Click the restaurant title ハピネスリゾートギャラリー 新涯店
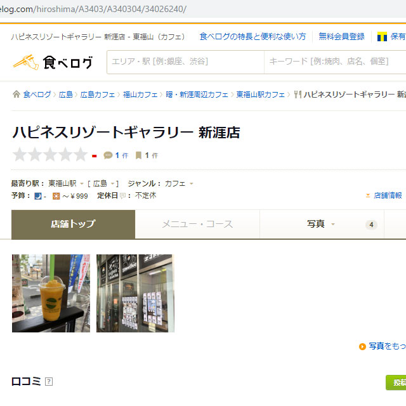406x406 pixels. pyautogui.click(x=126, y=133)
